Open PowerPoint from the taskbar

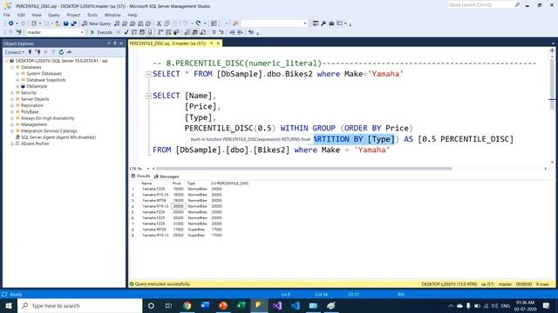coord(223,305)
